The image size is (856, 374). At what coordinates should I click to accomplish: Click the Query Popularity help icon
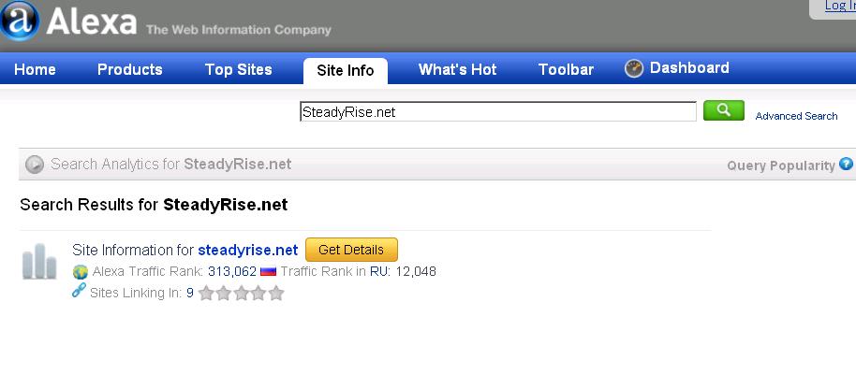pyautogui.click(x=847, y=164)
